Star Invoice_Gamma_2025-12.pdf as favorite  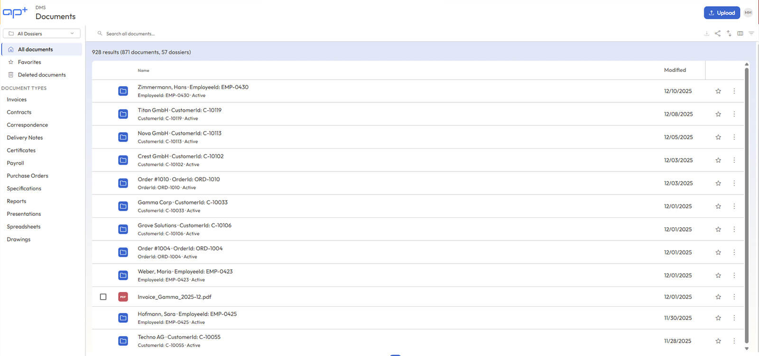point(718,297)
